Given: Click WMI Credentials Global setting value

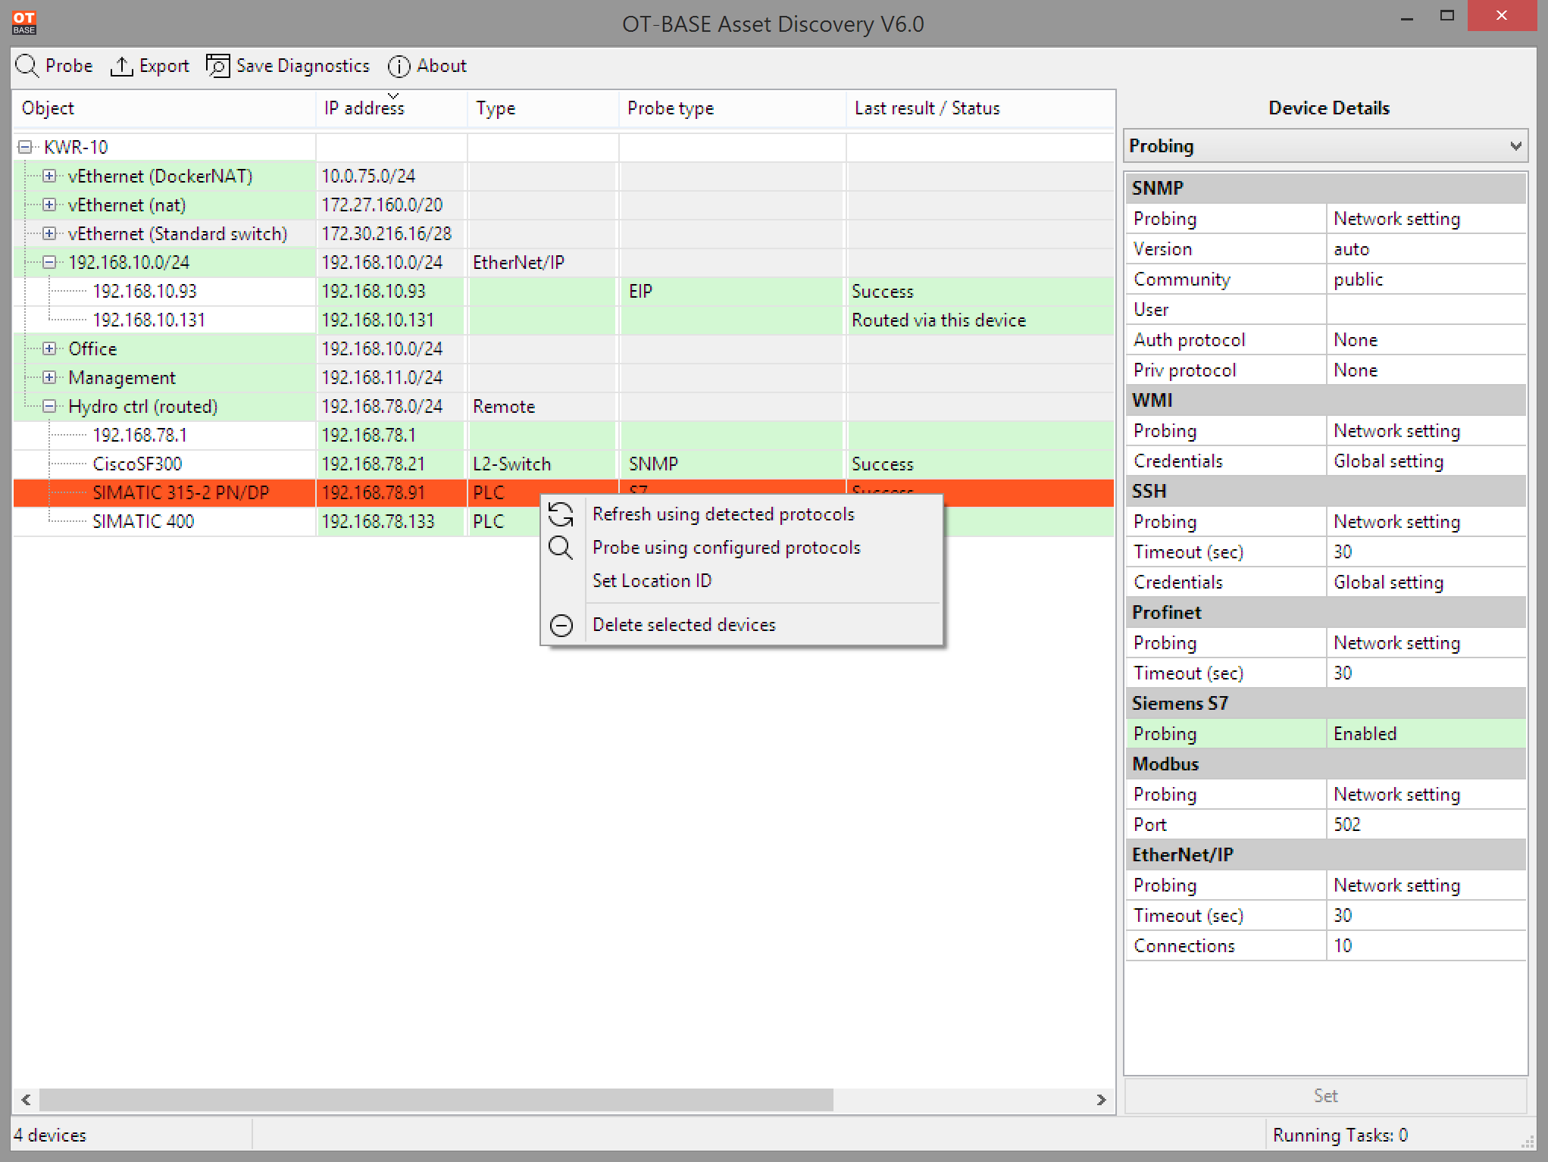Looking at the screenshot, I should click(1426, 461).
